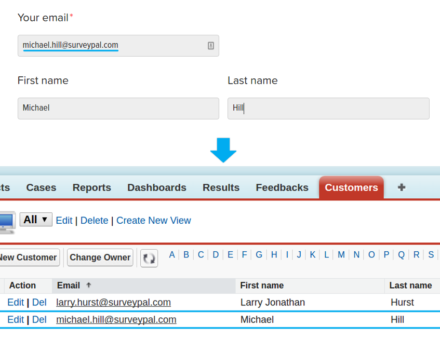
Task: Click the Last name input field
Action: 328,109
